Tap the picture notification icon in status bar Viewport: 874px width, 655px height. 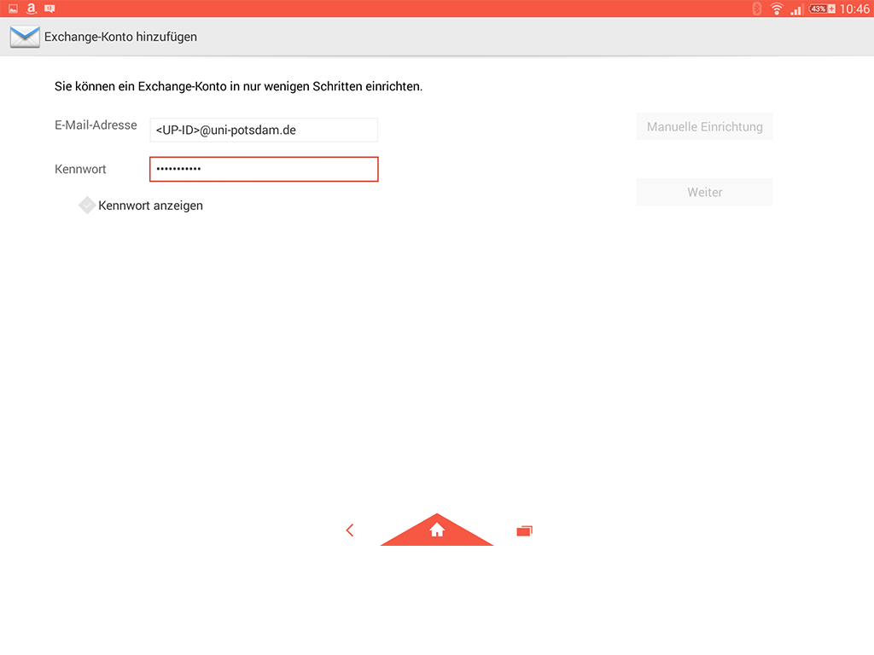[13, 9]
